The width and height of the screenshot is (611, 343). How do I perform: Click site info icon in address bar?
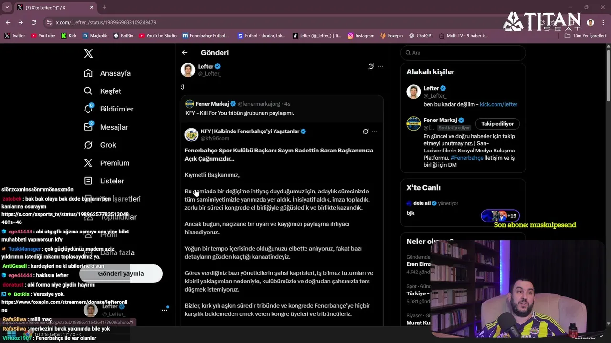tap(49, 22)
